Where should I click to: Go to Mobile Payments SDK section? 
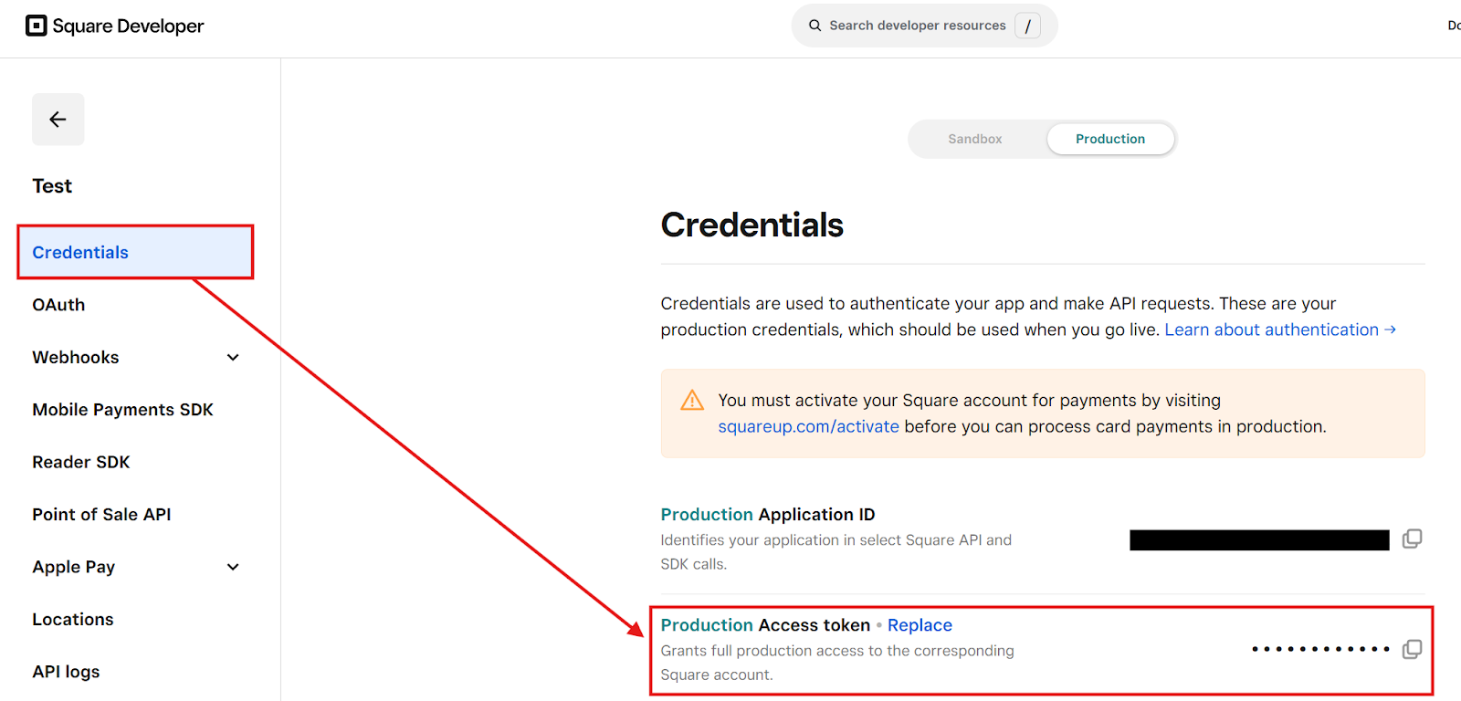coord(122,410)
